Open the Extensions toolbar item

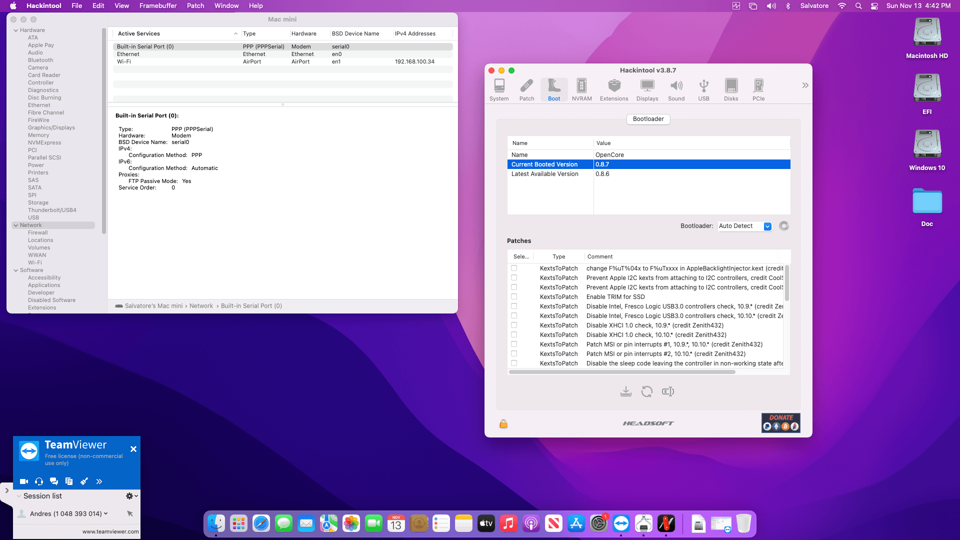(x=614, y=90)
